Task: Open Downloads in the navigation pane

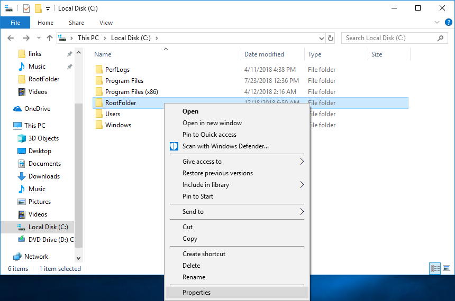Action: (44, 176)
